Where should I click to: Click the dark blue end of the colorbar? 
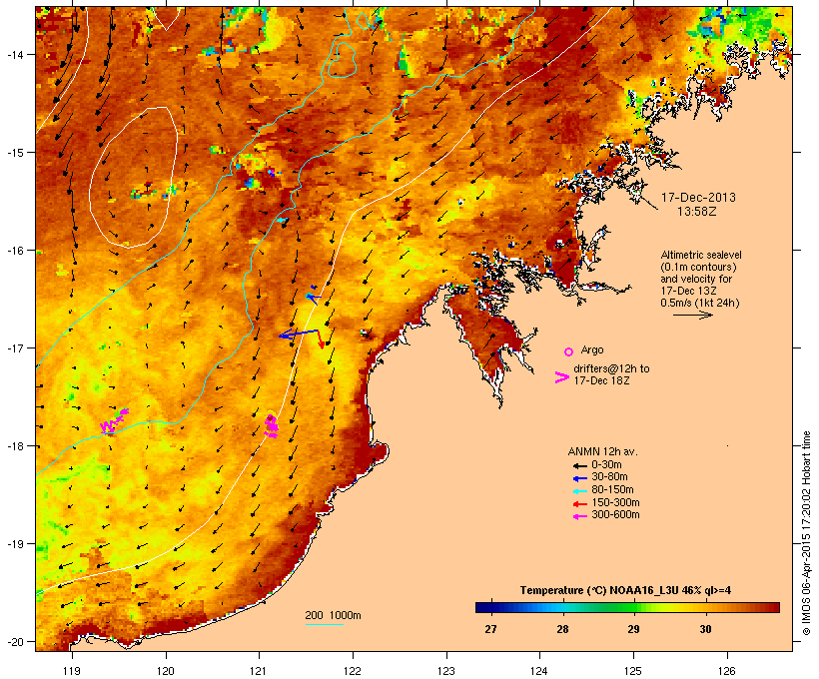click(x=483, y=607)
